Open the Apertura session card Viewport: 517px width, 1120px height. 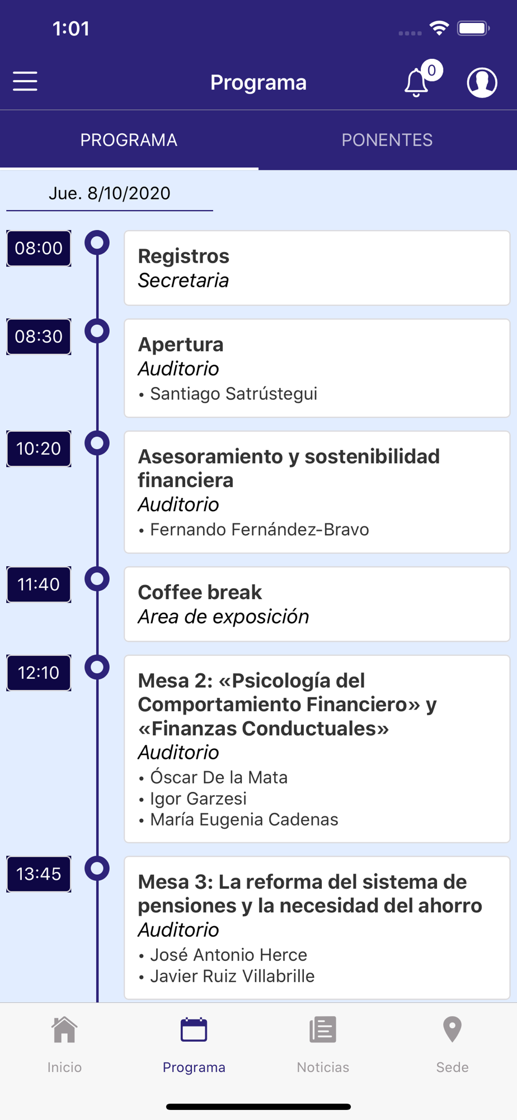click(x=317, y=368)
